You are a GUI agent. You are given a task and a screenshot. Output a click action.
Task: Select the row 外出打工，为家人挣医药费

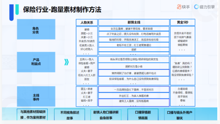(x=134, y=96)
